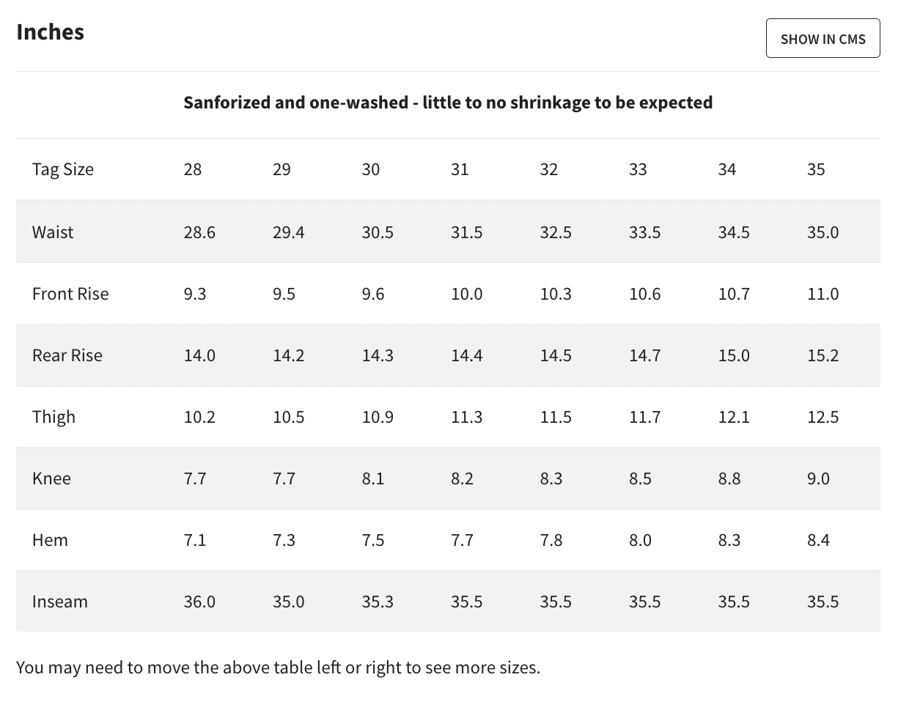Image resolution: width=909 pixels, height=702 pixels.
Task: Click the Hem row label
Action: tap(50, 540)
